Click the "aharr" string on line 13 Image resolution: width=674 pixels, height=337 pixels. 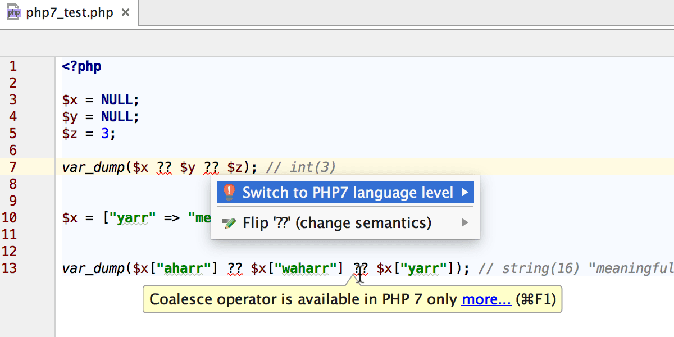point(184,268)
